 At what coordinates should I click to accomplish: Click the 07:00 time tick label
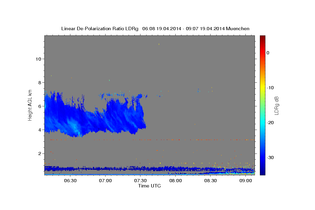105,181
